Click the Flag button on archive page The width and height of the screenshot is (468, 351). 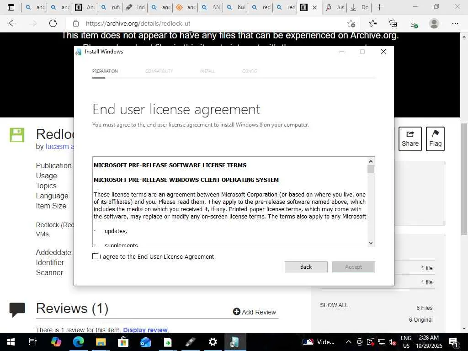coord(435,139)
